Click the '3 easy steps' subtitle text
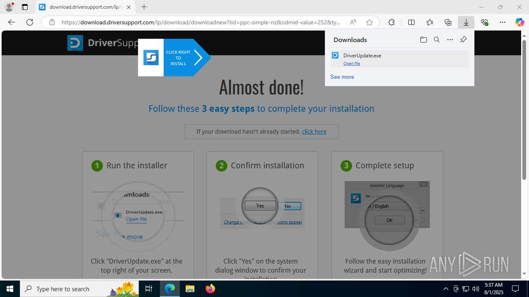529x297 pixels. point(228,108)
